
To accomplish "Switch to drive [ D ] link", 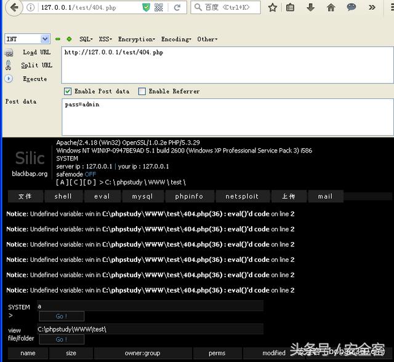I will tap(90, 183).
